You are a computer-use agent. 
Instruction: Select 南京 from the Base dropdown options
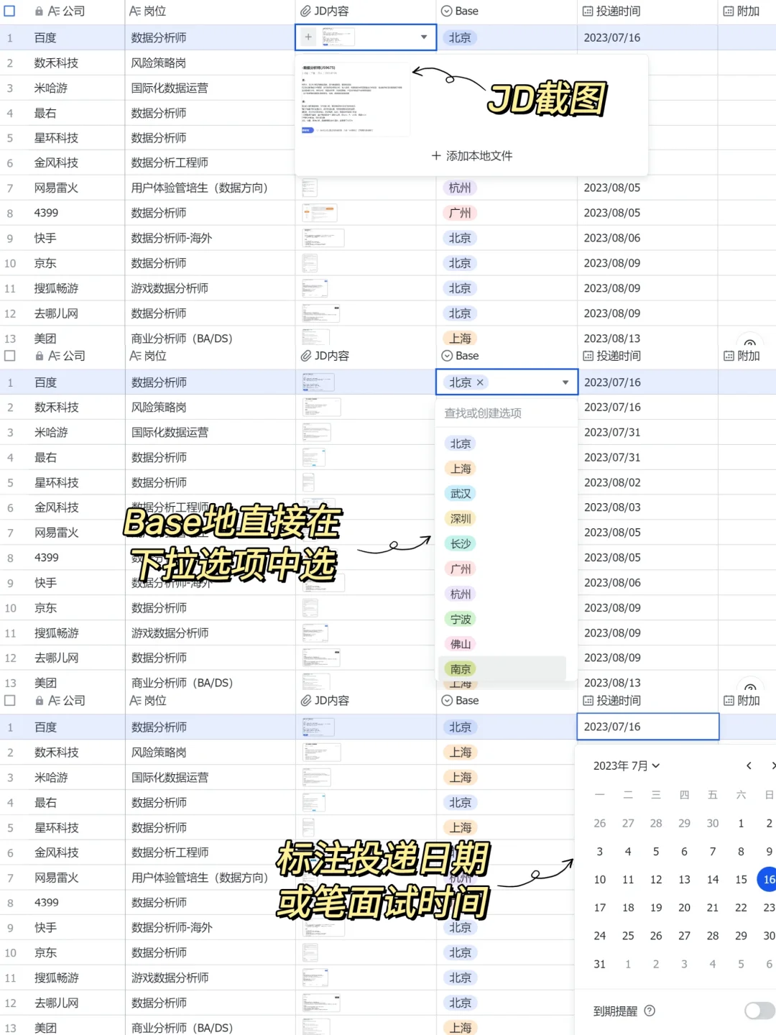coord(461,668)
